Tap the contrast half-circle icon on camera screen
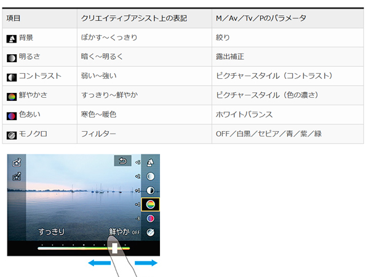The width and height of the screenshot is (369, 277). click(151, 190)
